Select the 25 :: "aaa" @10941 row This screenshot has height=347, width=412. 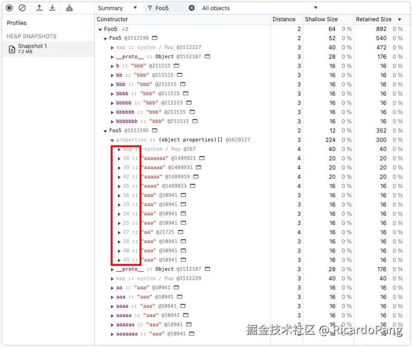[252, 223]
